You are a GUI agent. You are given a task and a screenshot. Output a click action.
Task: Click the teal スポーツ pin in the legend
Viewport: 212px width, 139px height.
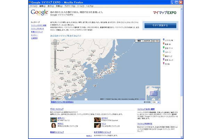pyautogui.click(x=164, y=52)
